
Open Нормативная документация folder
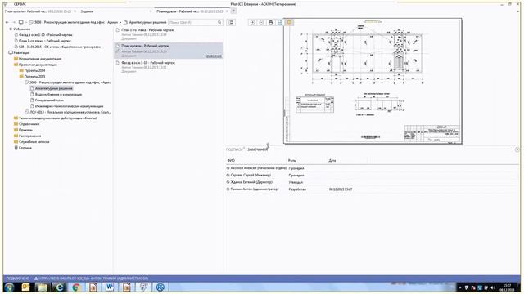(40, 59)
